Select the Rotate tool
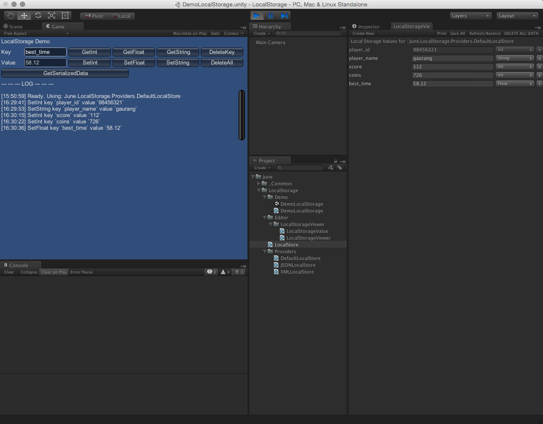Viewport: 543px width, 424px height. tap(38, 16)
